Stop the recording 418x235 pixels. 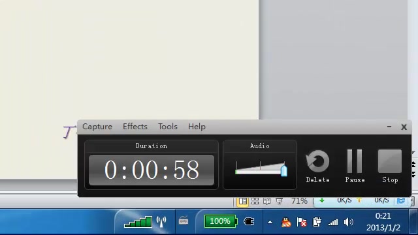click(390, 161)
